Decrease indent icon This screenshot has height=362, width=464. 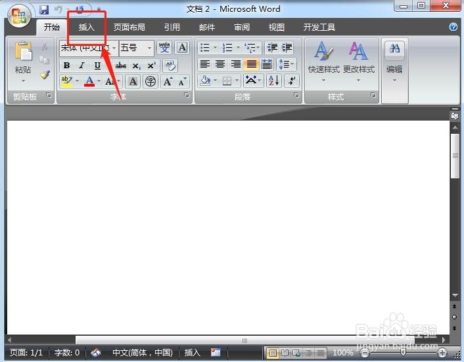pyautogui.click(x=272, y=47)
